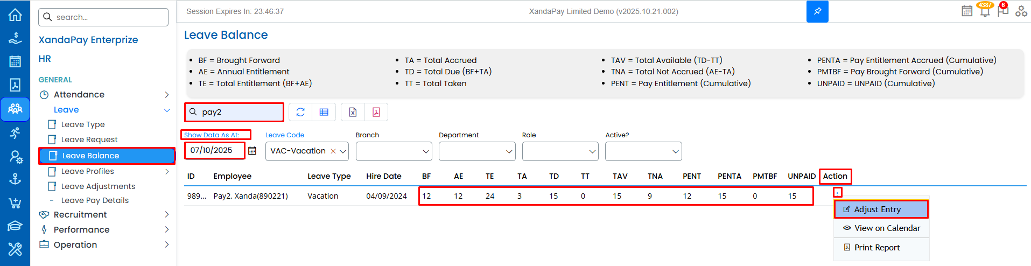Open the date picker calendar icon

[x=252, y=151]
